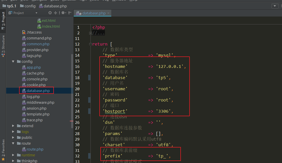
Task: Select cache.php in config folder
Action: click(x=33, y=73)
